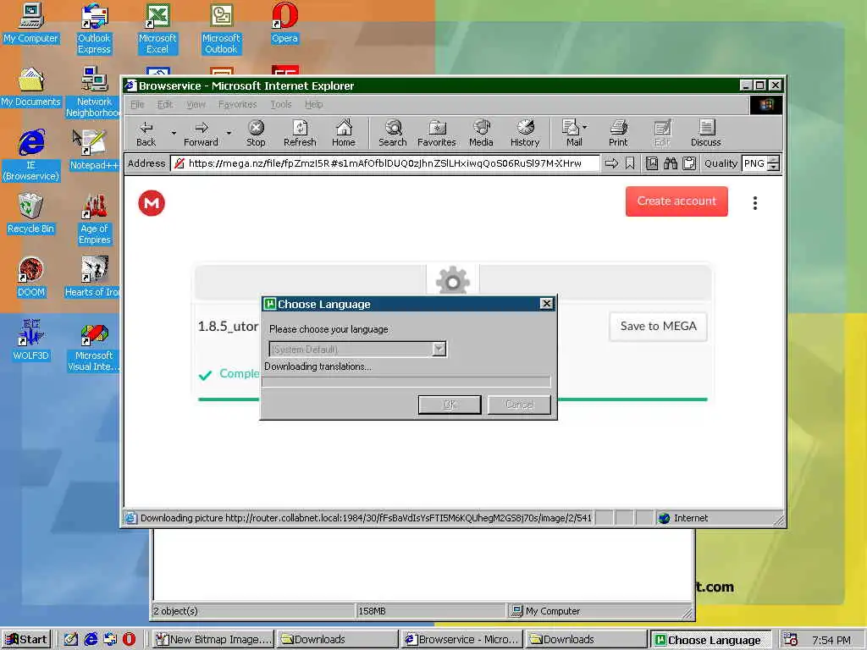The width and height of the screenshot is (867, 650).
Task: Select the DOOM desktop icon
Action: pyautogui.click(x=31, y=278)
